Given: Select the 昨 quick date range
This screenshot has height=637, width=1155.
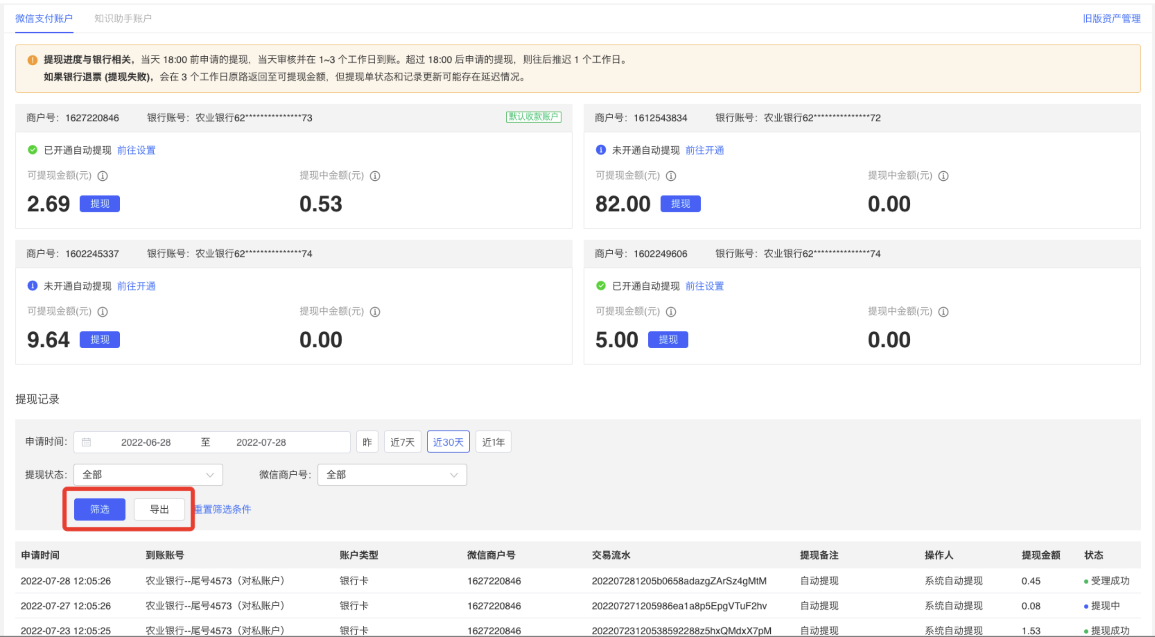Looking at the screenshot, I should pos(367,442).
